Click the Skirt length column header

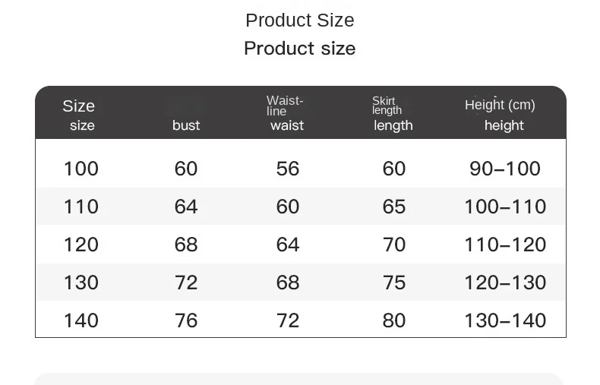pyautogui.click(x=393, y=114)
